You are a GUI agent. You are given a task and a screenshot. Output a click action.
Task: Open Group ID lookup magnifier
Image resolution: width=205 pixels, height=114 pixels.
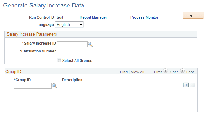tap(54, 86)
